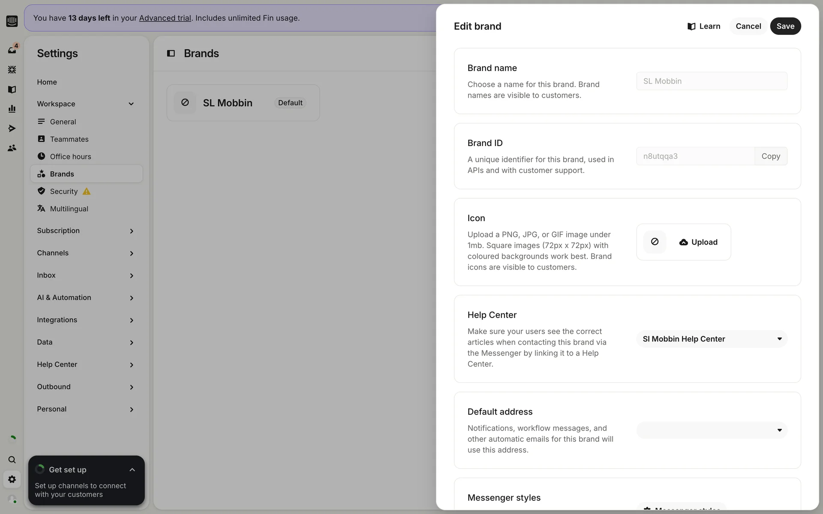Open the Outbound paper plane icon
This screenshot has height=514, width=823.
[12, 128]
